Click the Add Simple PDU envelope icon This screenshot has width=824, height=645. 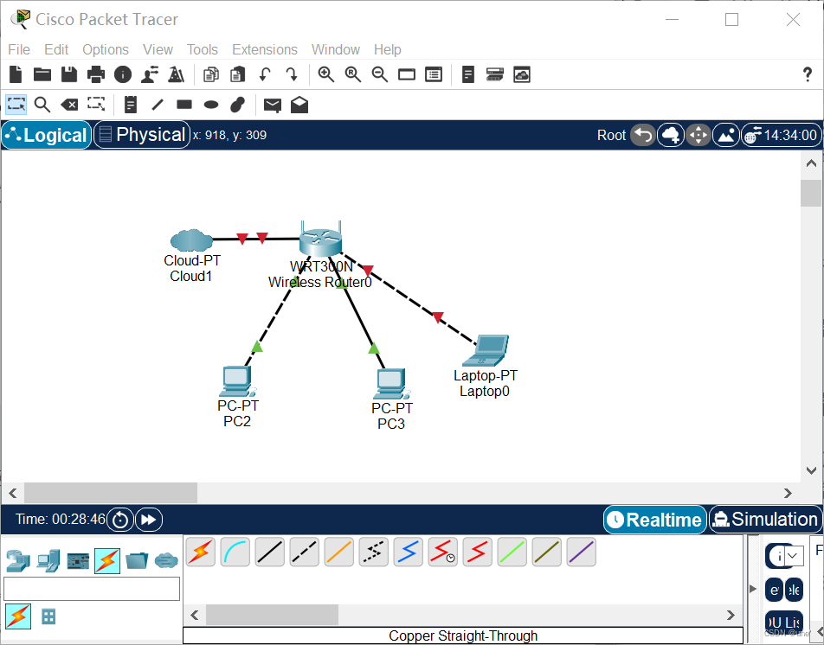pos(272,105)
